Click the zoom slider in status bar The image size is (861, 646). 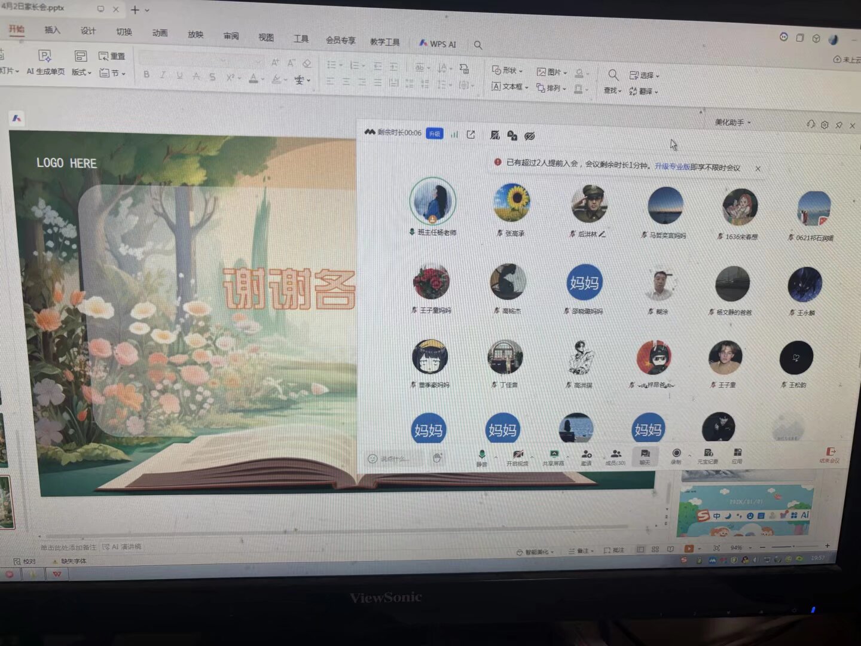coord(789,547)
